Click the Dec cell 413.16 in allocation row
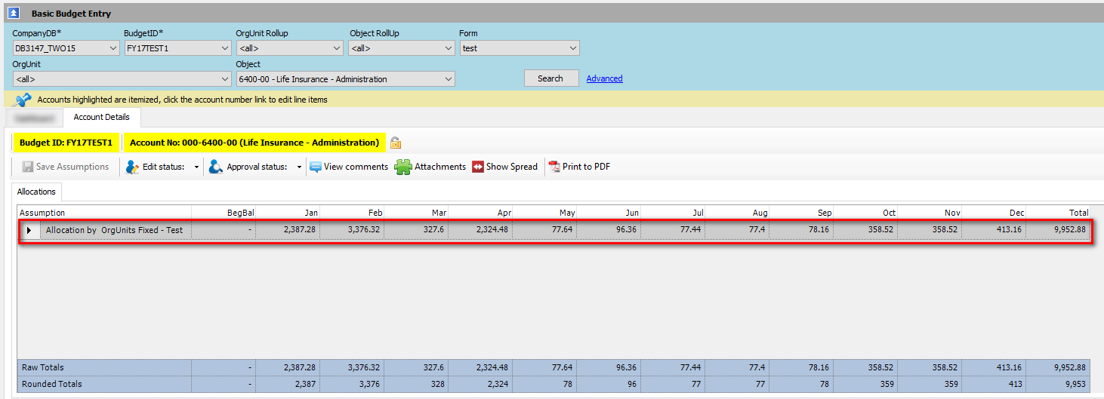Screen dimensions: 1104x399 point(994,230)
